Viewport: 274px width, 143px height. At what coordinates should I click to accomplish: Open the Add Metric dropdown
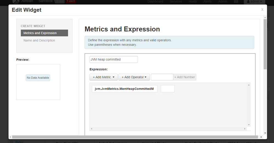coord(103,77)
